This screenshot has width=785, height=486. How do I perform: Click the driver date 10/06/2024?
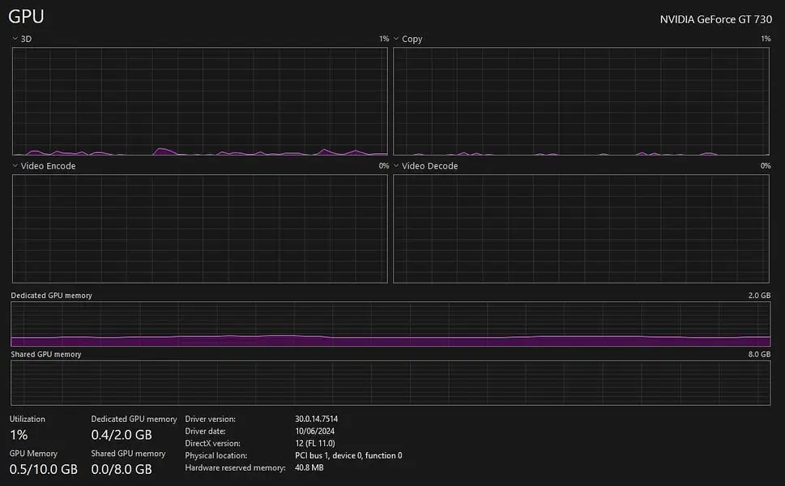coord(315,431)
